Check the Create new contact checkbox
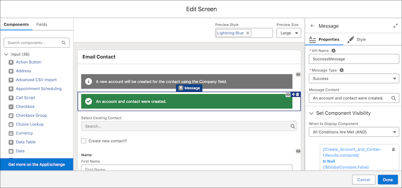 [x=83, y=141]
